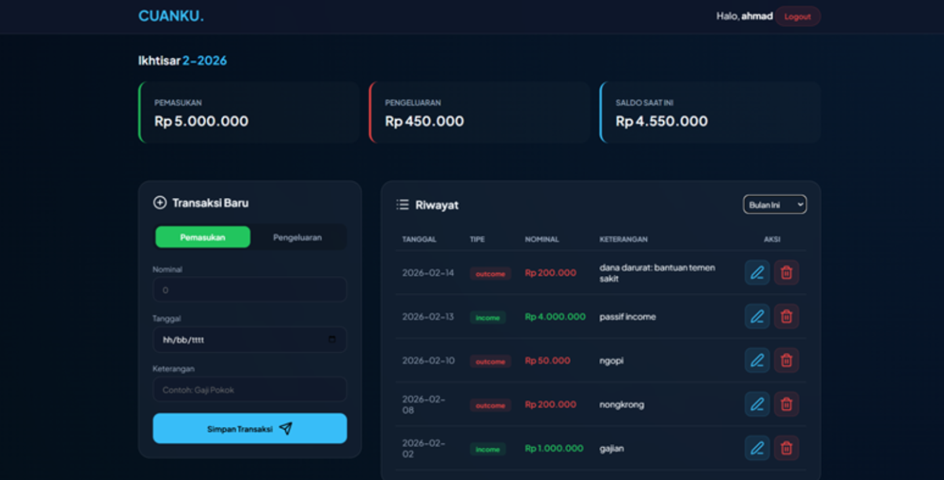Click the Keterangan text field
This screenshot has height=480, width=944.
[x=249, y=390]
